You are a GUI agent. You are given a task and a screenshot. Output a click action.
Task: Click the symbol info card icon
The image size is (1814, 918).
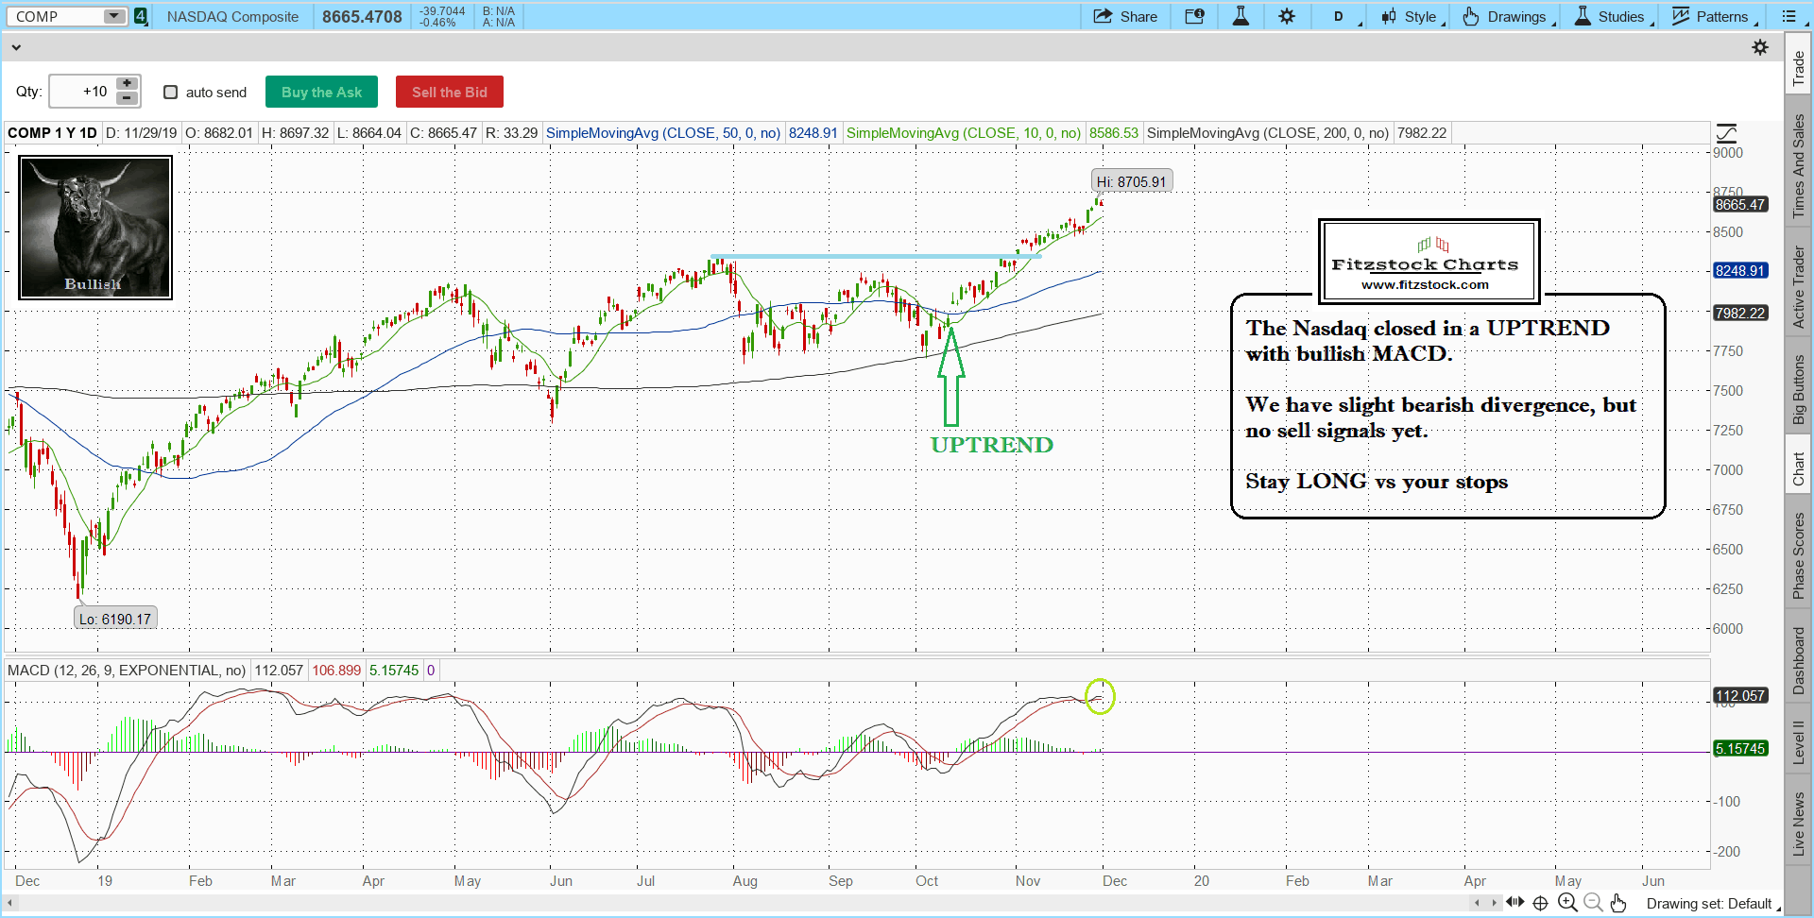(1194, 16)
